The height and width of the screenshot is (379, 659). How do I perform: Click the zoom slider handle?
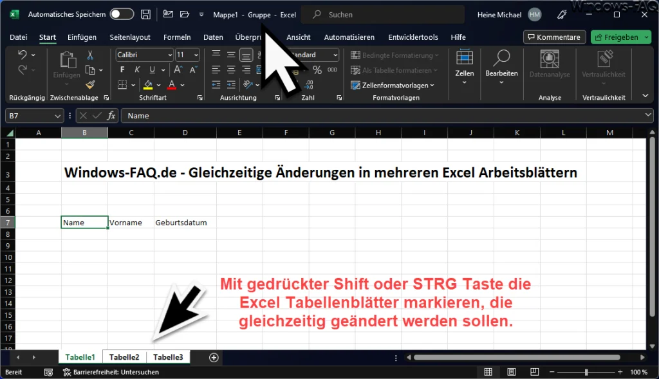click(586, 373)
